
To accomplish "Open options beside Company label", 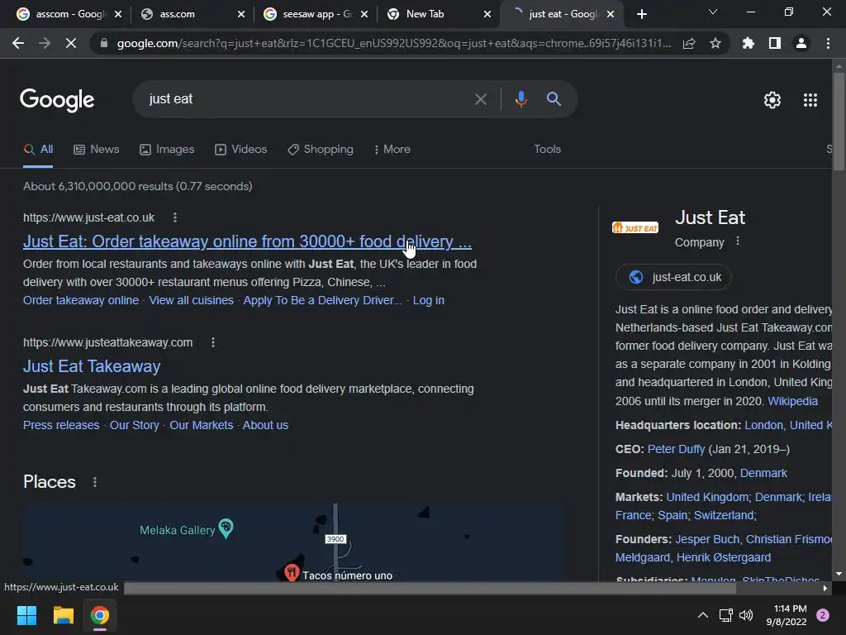I will [738, 241].
